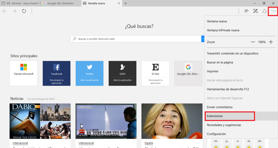Open the Facebook top site tile
The width and height of the screenshot is (278, 148).
(57, 73)
